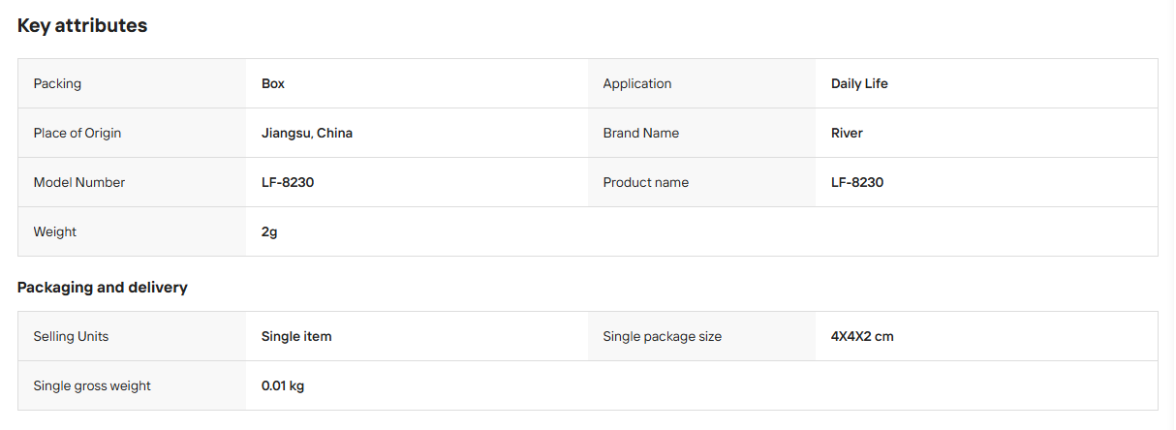Select the Place of Origin label
This screenshot has width=1176, height=430.
tap(77, 133)
